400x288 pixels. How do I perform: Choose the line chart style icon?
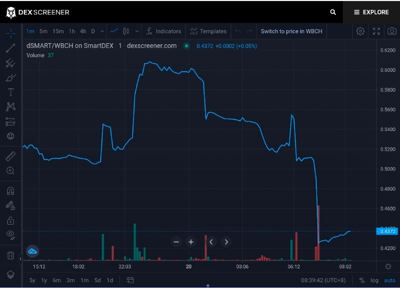114,31
